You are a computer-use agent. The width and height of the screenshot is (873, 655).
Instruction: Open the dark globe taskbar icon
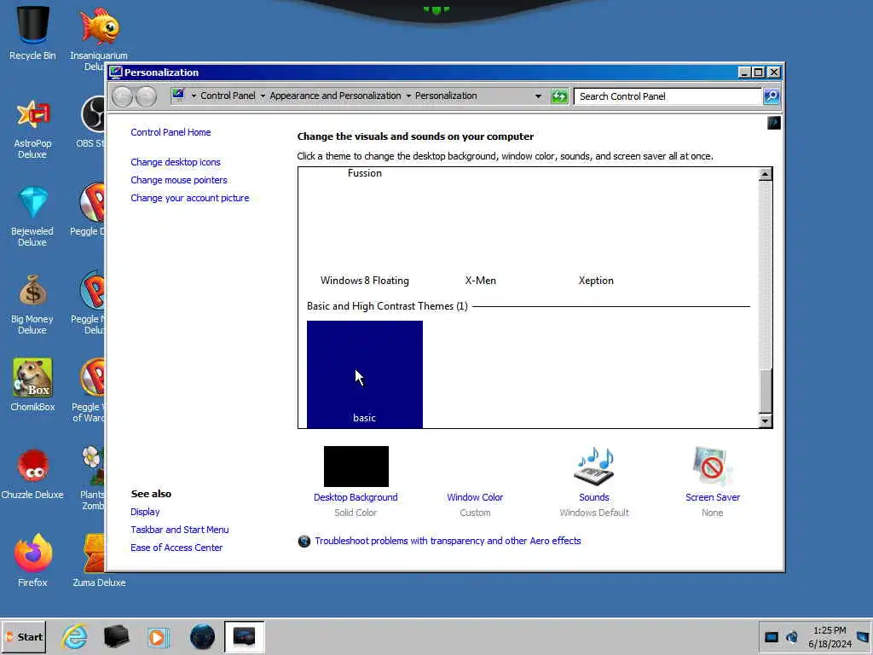coord(202,636)
